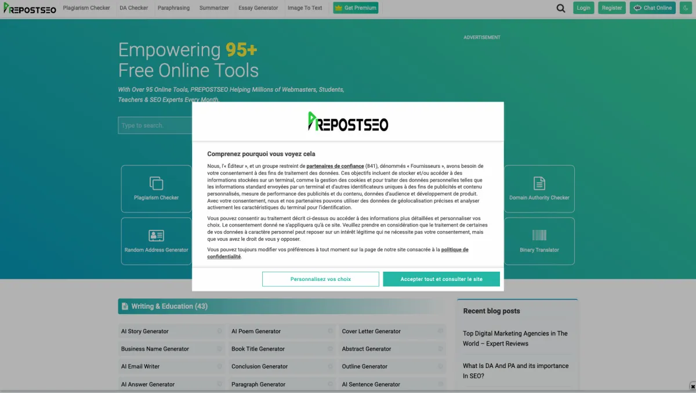Click the Domain Authority Checker card icon

point(539,183)
